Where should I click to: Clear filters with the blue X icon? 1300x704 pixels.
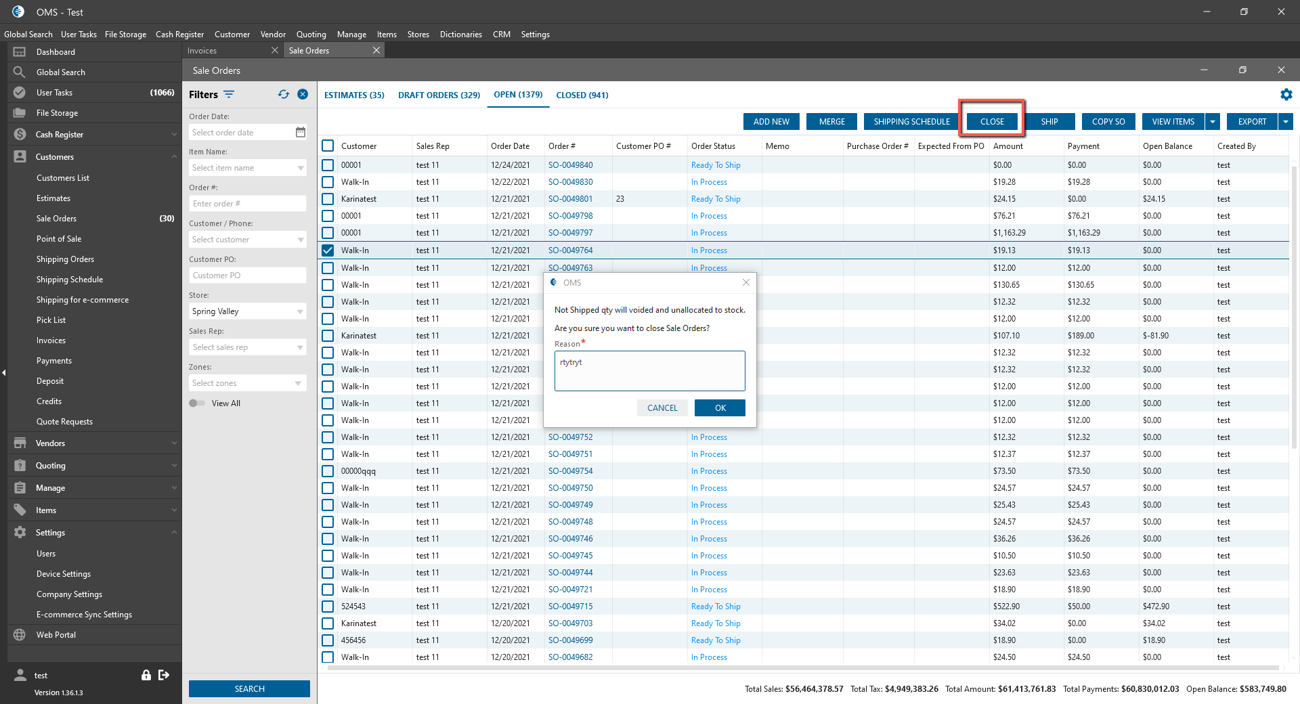[303, 95]
